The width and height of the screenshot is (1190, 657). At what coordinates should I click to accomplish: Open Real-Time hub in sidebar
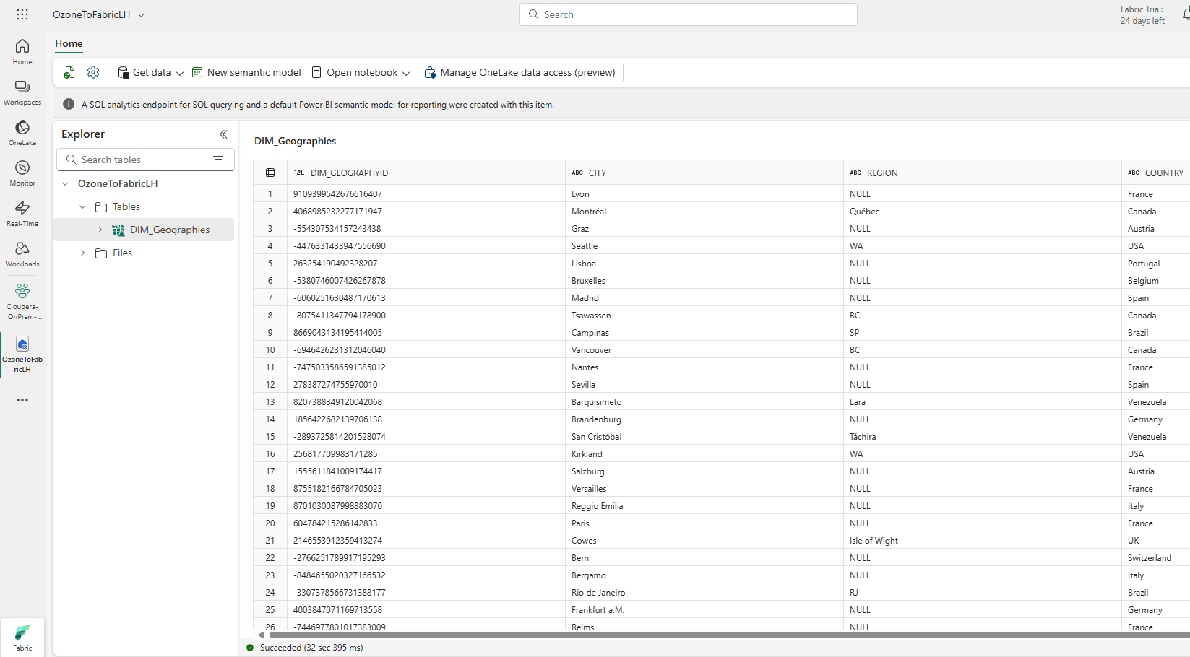[x=22, y=213]
